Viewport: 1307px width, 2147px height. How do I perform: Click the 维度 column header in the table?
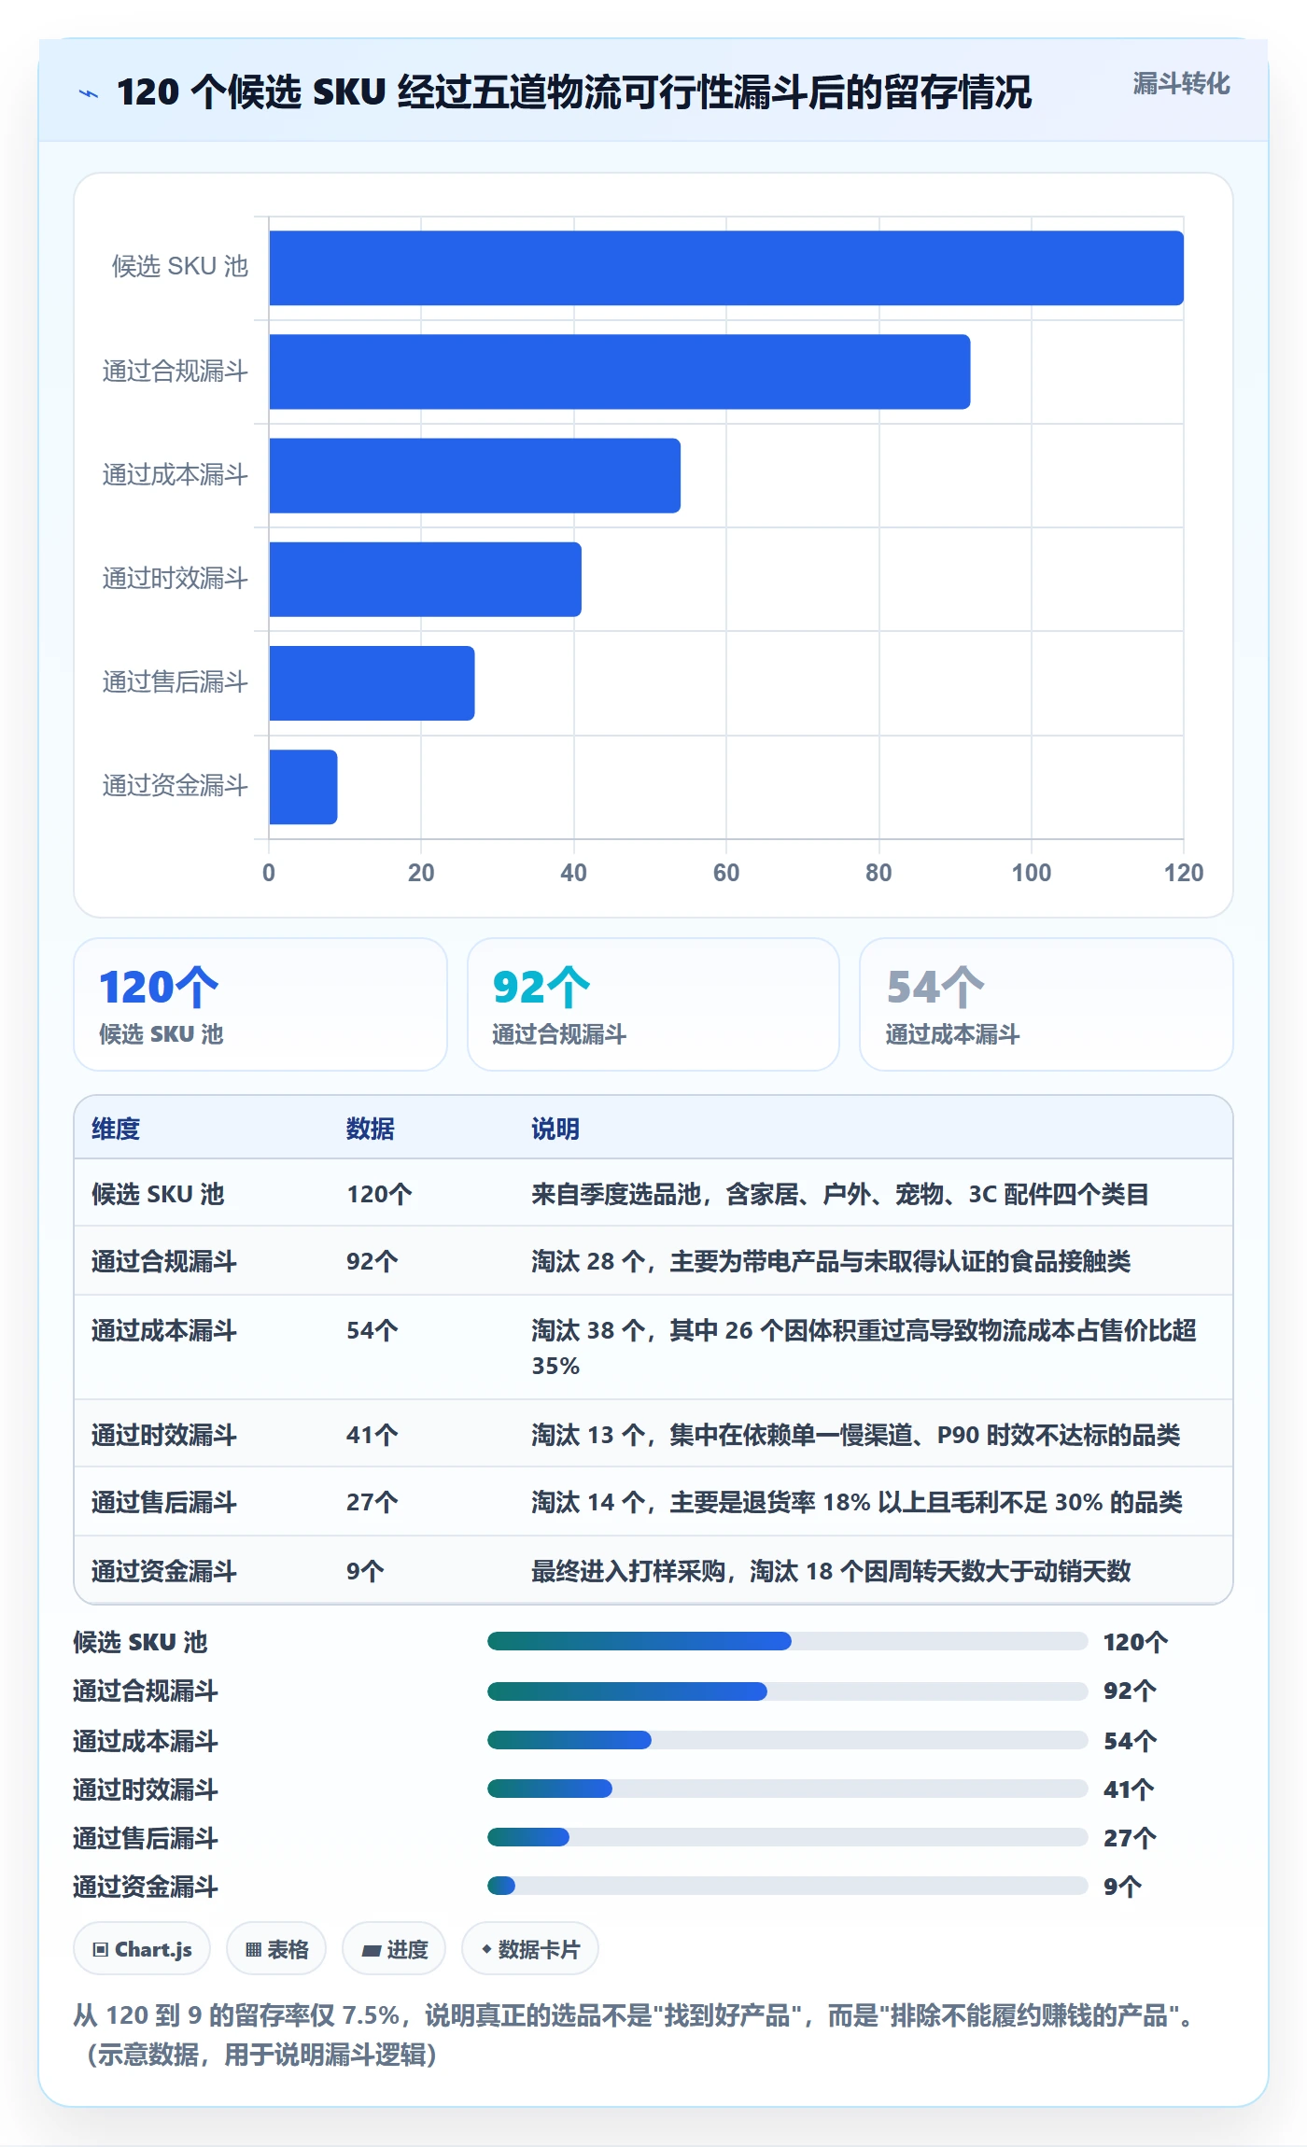coord(116,1129)
